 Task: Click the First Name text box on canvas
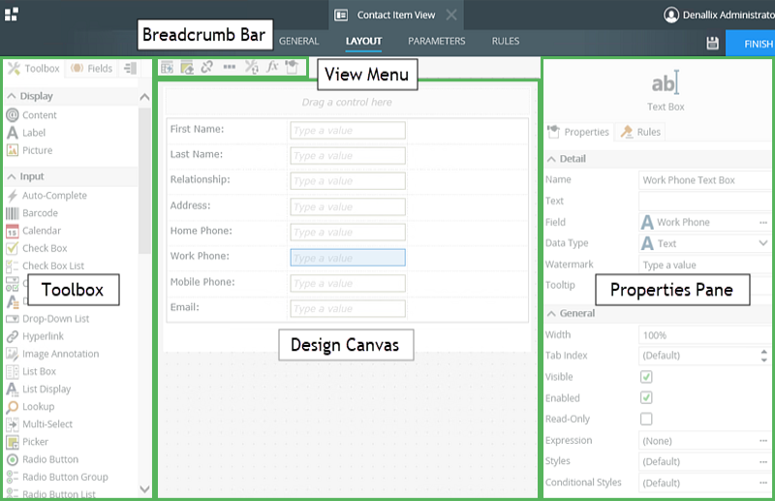click(348, 131)
